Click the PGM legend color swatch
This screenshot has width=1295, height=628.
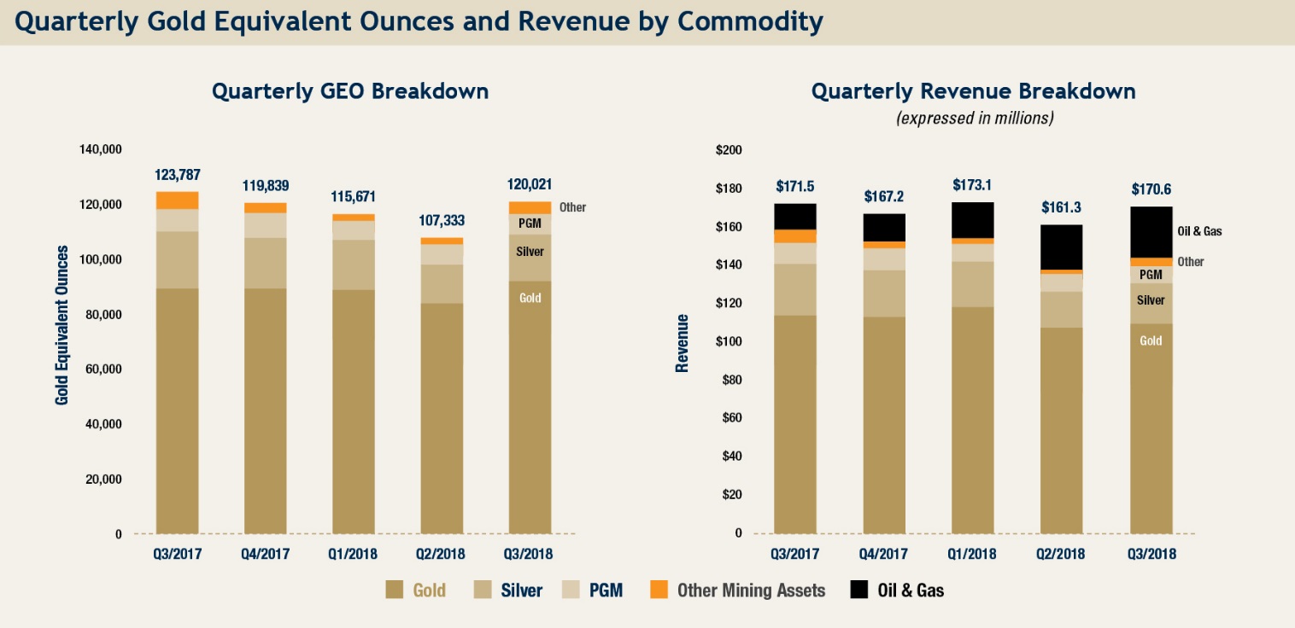571,590
